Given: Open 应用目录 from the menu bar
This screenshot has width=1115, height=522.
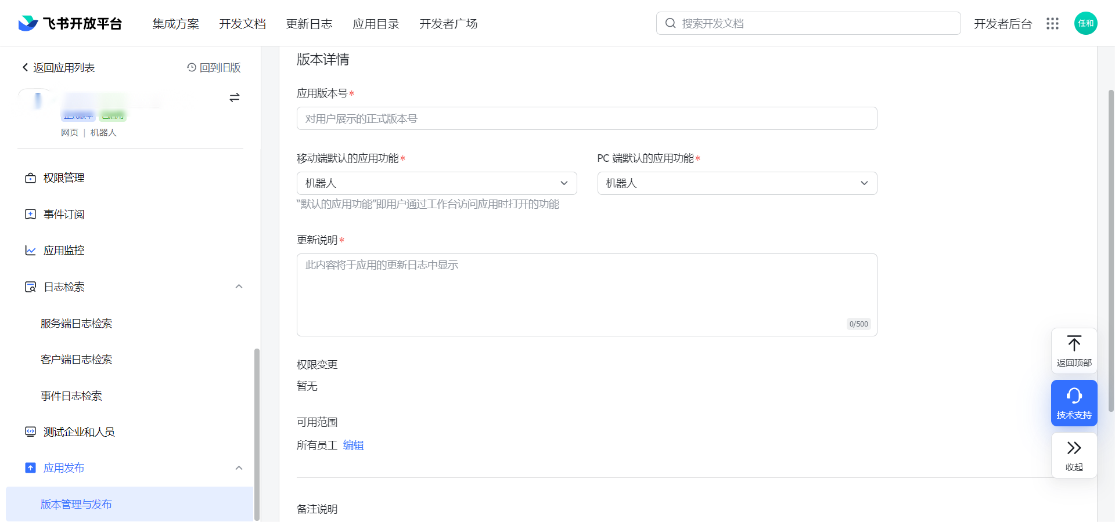Looking at the screenshot, I should (x=376, y=24).
